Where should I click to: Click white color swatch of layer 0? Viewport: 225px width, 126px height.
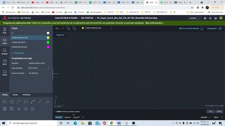(x=48, y=33)
